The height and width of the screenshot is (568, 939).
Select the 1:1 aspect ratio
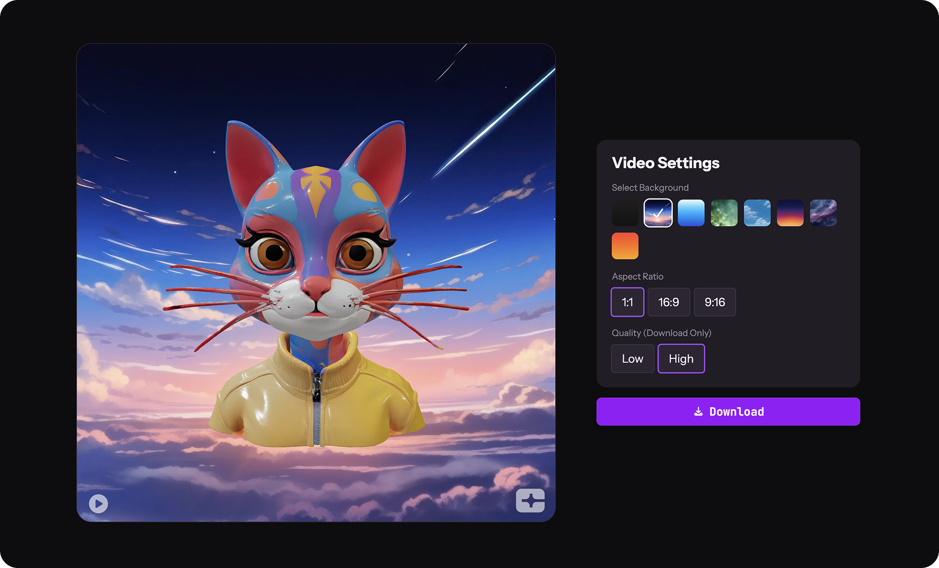point(627,302)
